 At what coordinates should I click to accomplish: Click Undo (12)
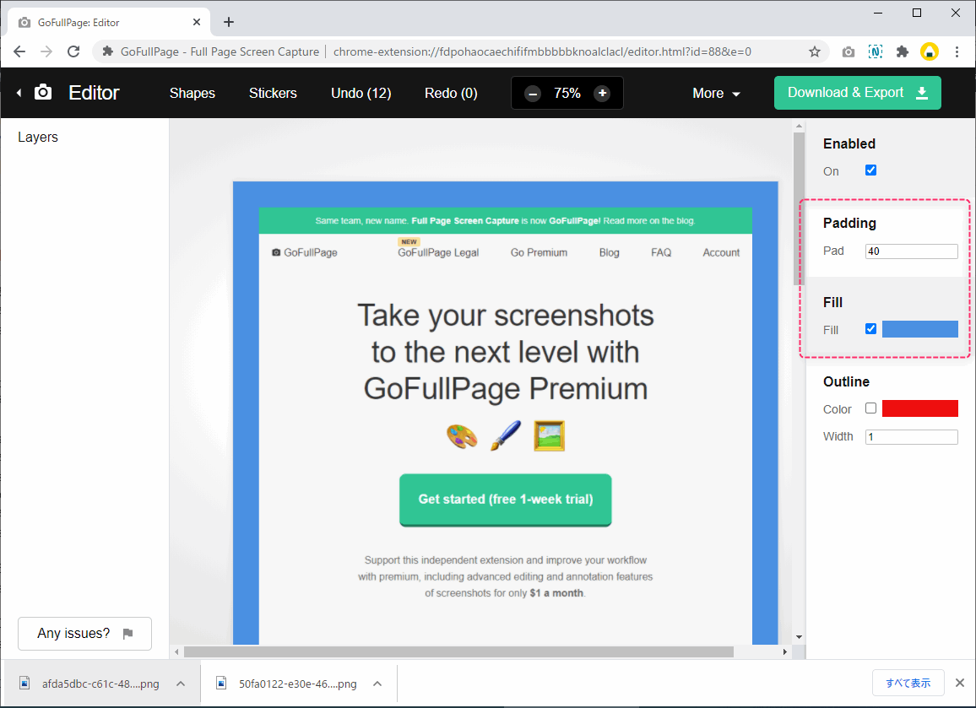point(361,94)
